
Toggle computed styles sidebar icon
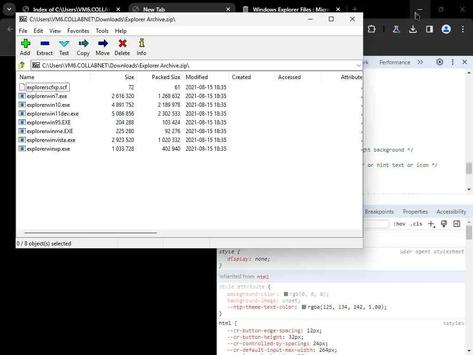457,224
